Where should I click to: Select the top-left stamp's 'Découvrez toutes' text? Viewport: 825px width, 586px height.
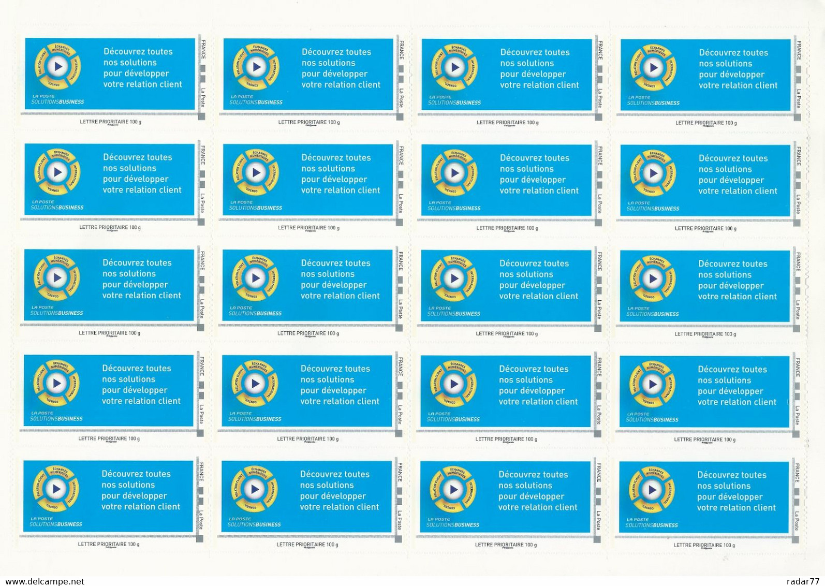point(138,51)
